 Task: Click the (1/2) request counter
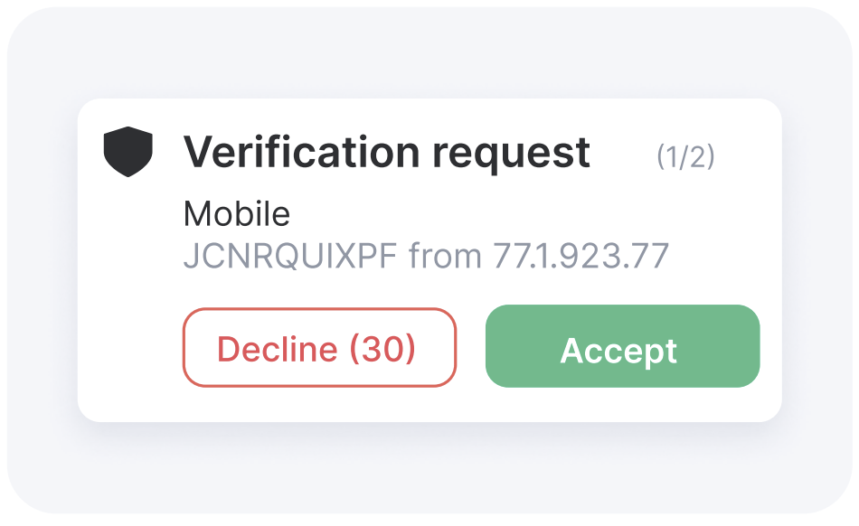685,156
